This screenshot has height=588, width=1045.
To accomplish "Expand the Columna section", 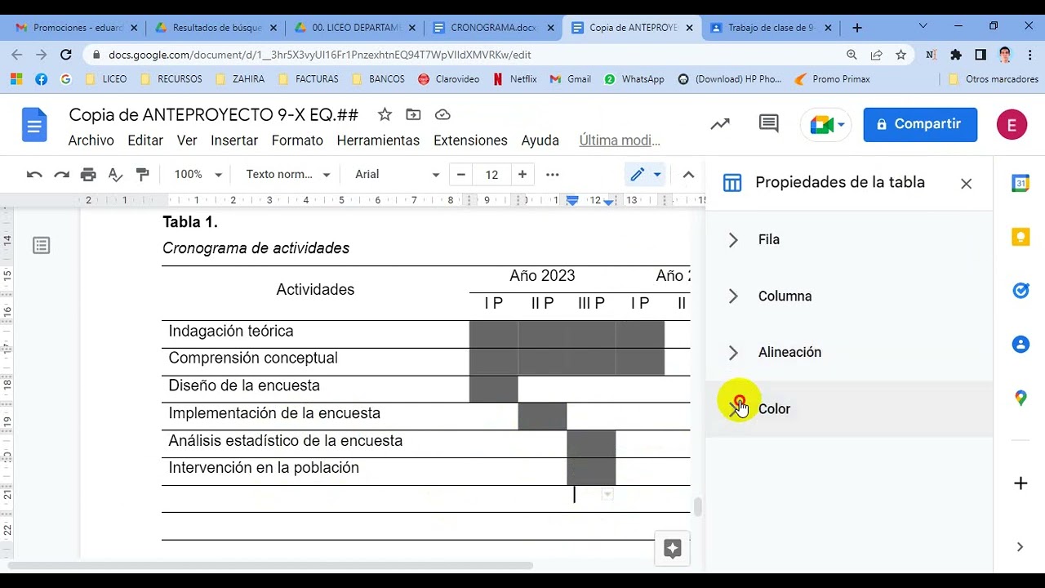I will tap(849, 296).
